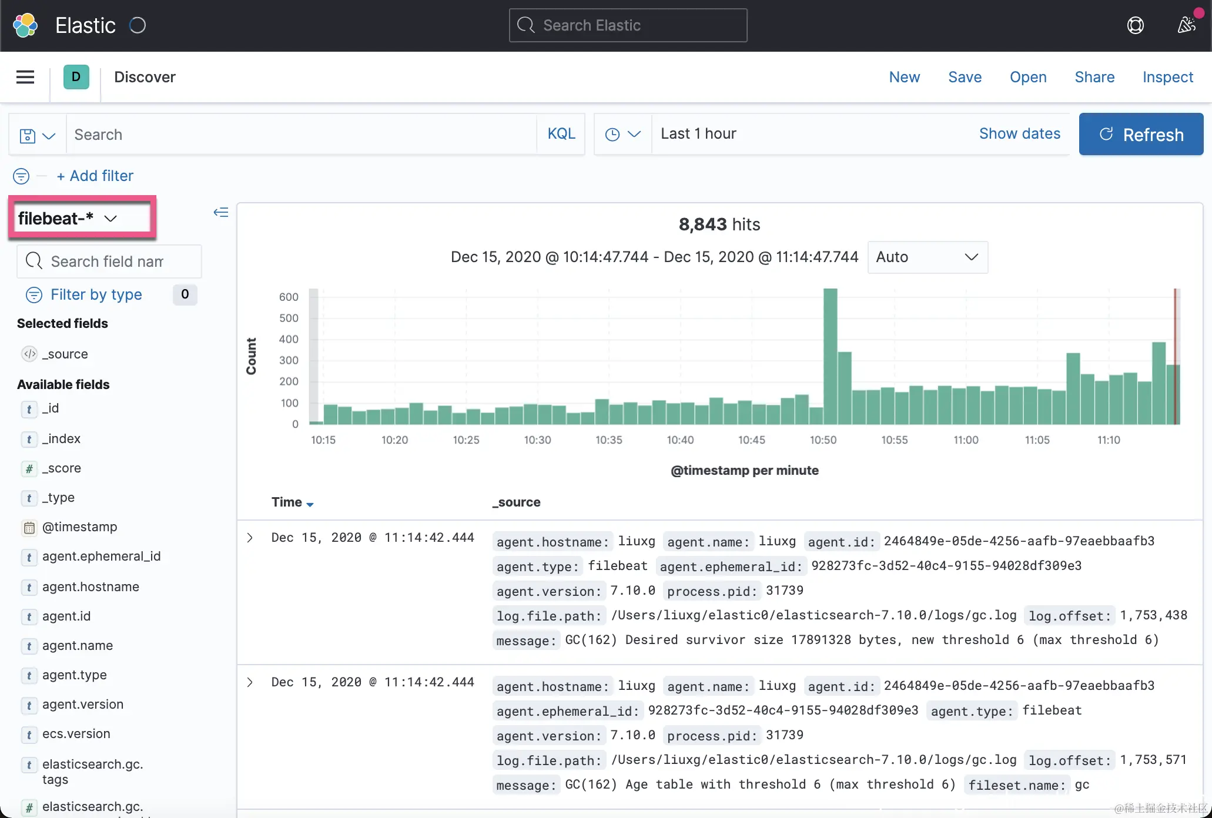
Task: Click the Show dates link
Action: click(1019, 134)
